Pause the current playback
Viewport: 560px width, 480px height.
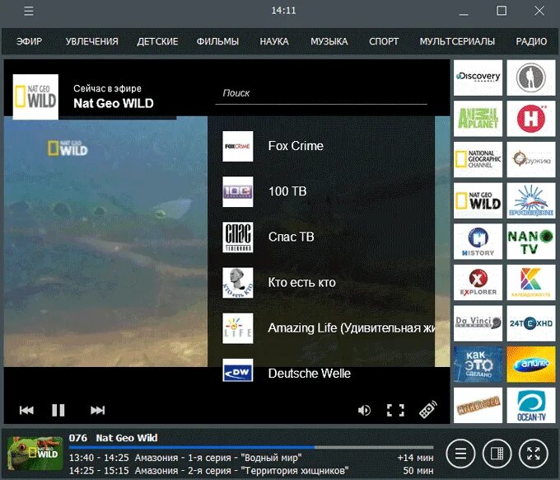tap(58, 410)
